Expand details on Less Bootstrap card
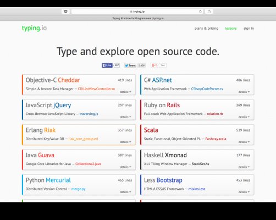 244,192
